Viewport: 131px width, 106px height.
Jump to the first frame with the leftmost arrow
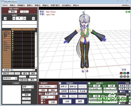[5, 19]
